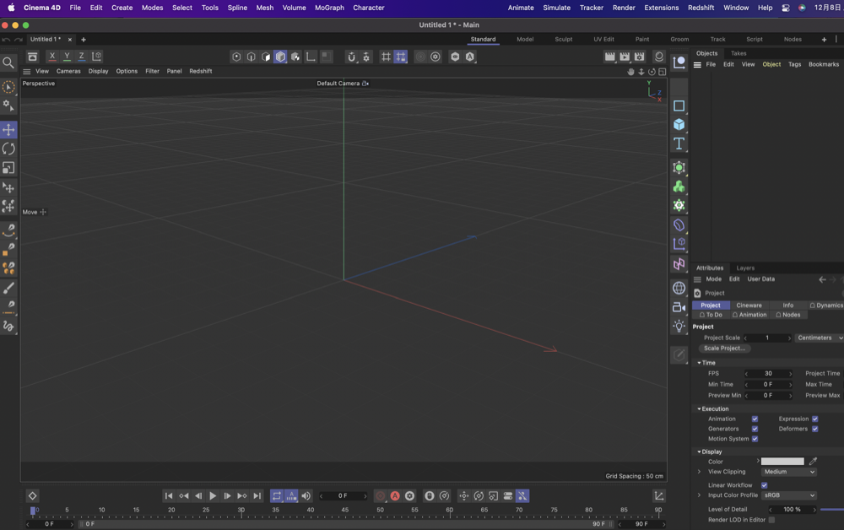Screen dimensions: 844x530
Task: Open the View Clipping Medium dropdown
Action: pos(788,472)
